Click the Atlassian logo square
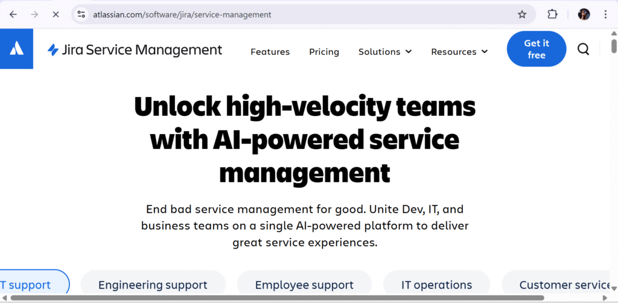This screenshot has width=618, height=303. 16,49
